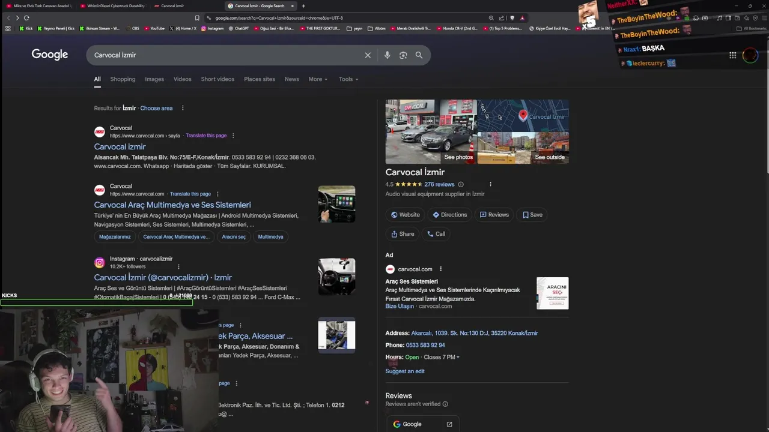Open the Carvocal İzmir (@carvocalizmir) Instagram link
The height and width of the screenshot is (432, 769).
(163, 278)
